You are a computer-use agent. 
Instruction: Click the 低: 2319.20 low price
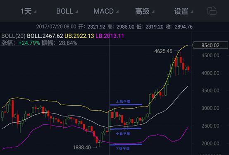click(150, 27)
